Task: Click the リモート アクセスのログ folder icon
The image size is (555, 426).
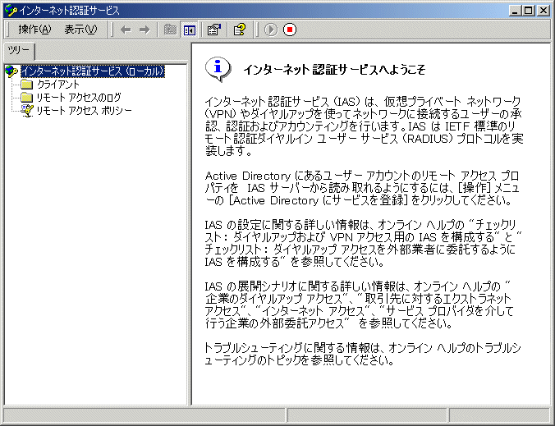Action: tap(27, 98)
